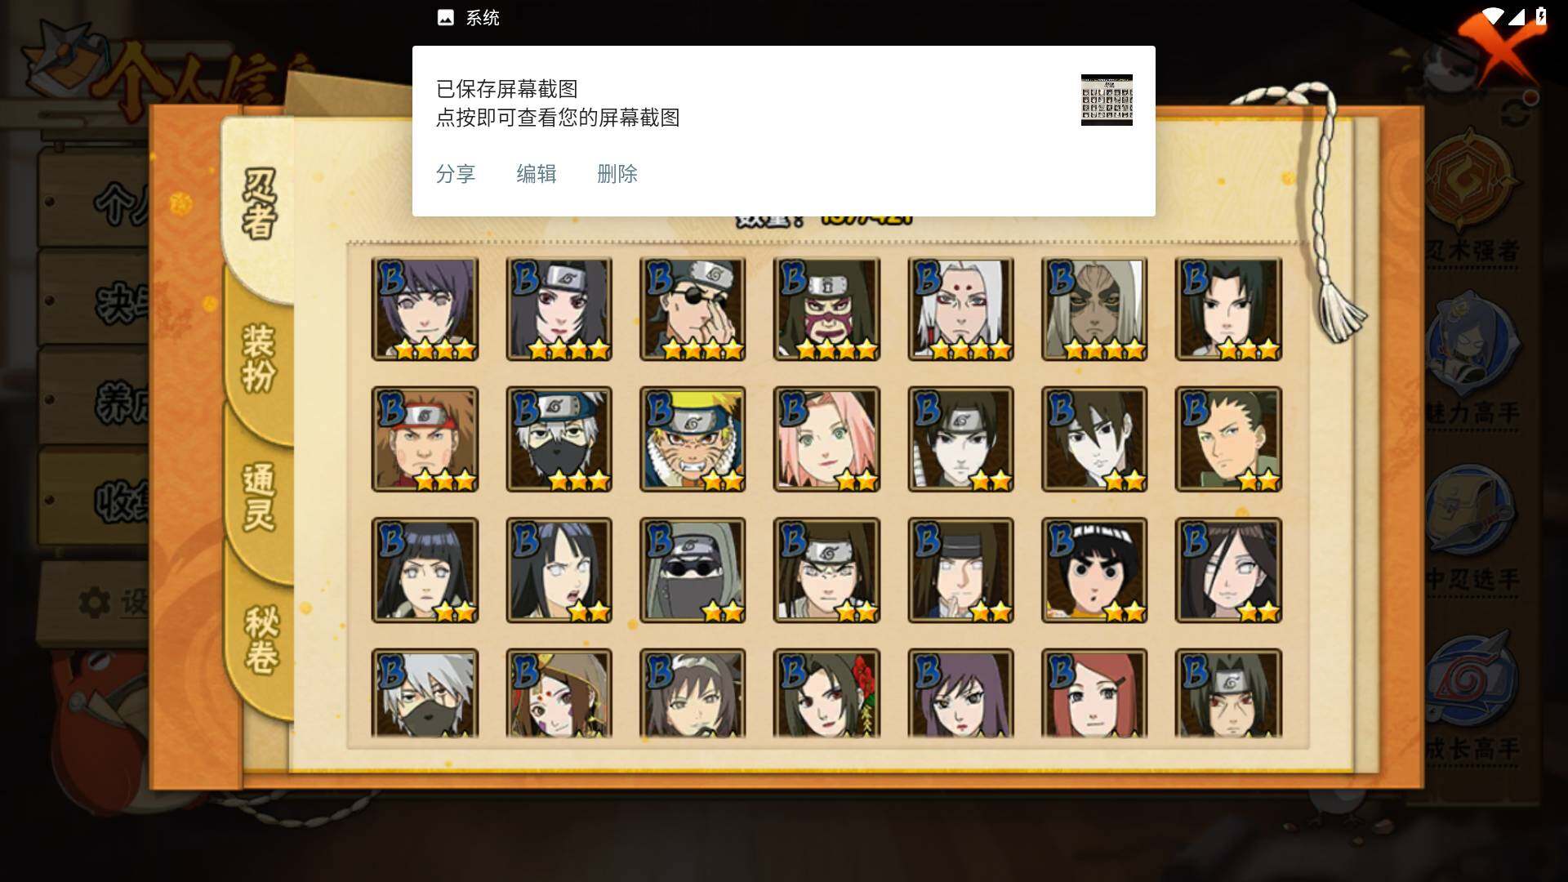Open the hooded Shino ninja portrait
The image size is (1568, 882).
693,570
